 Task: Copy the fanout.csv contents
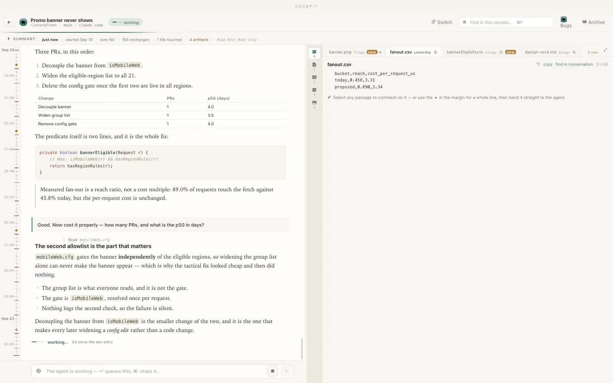[548, 64]
